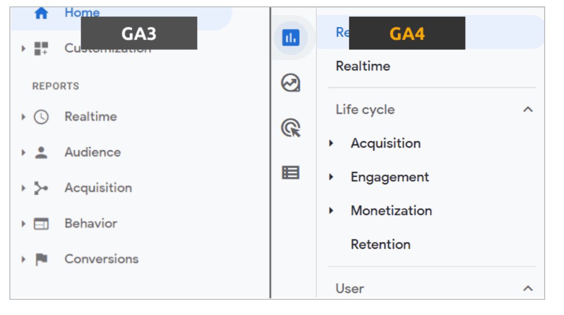Open the Library icon in GA4 sidebar
Image resolution: width=564 pixels, height=315 pixels.
pyautogui.click(x=291, y=172)
